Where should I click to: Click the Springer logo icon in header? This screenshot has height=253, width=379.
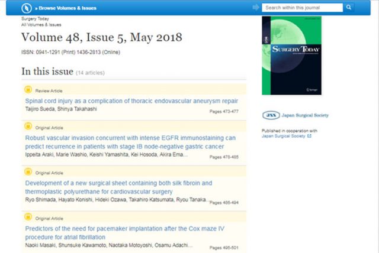[25, 8]
